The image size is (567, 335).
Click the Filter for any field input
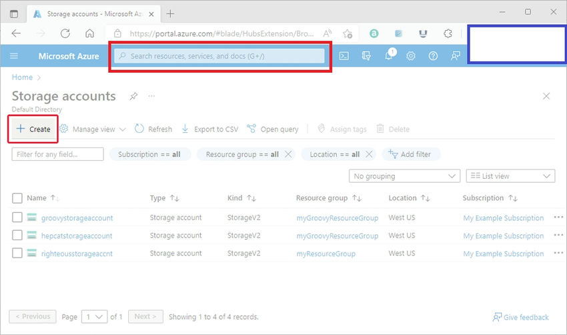tap(57, 154)
